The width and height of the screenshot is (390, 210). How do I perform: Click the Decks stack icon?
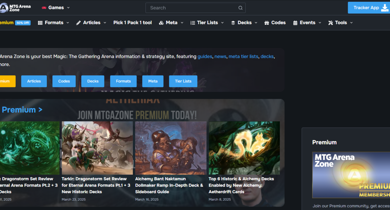point(233,23)
